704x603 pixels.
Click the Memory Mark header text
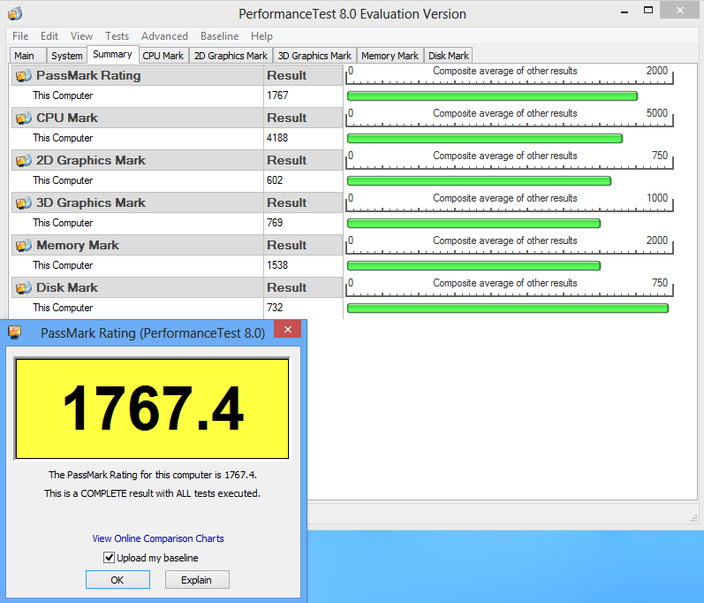click(78, 245)
